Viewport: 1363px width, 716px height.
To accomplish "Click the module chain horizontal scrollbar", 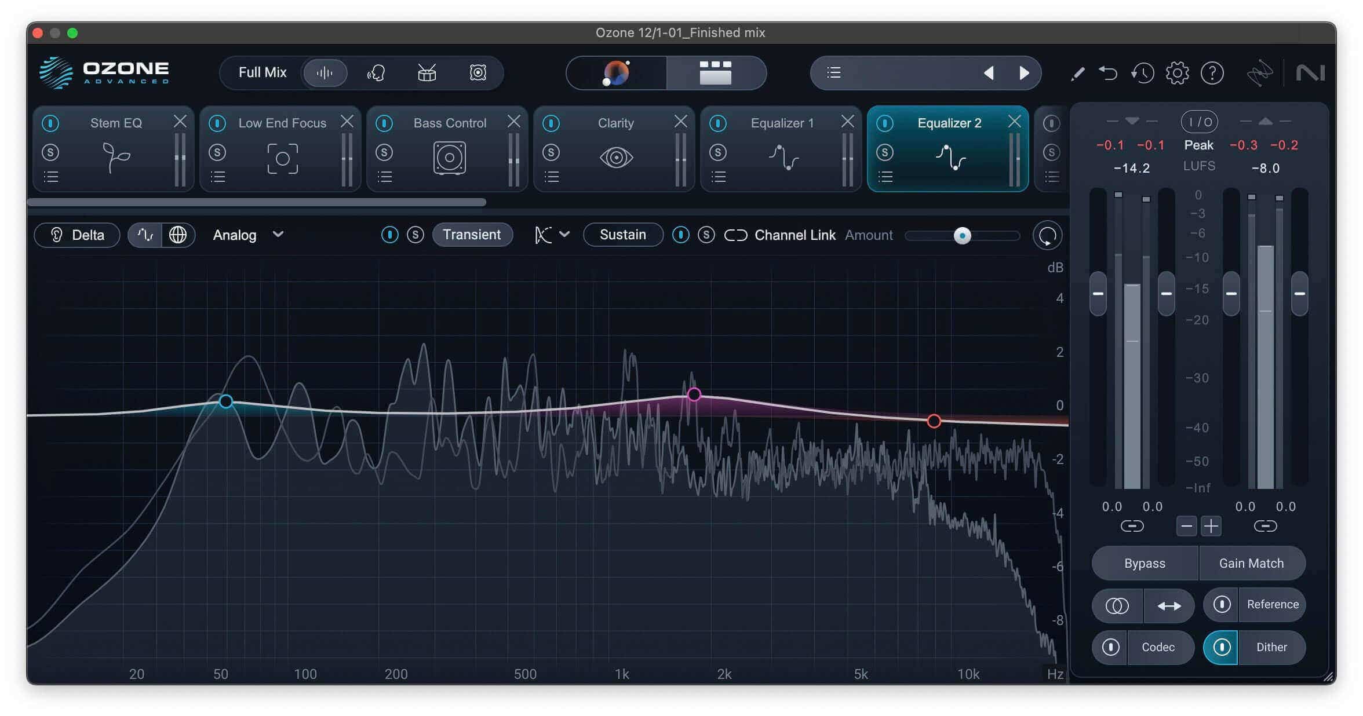I will (257, 202).
